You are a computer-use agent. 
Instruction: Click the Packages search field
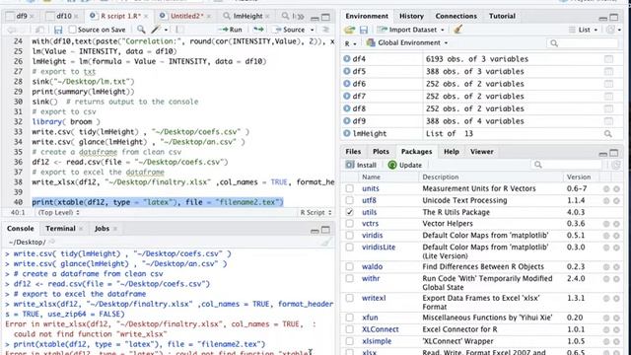click(567, 165)
